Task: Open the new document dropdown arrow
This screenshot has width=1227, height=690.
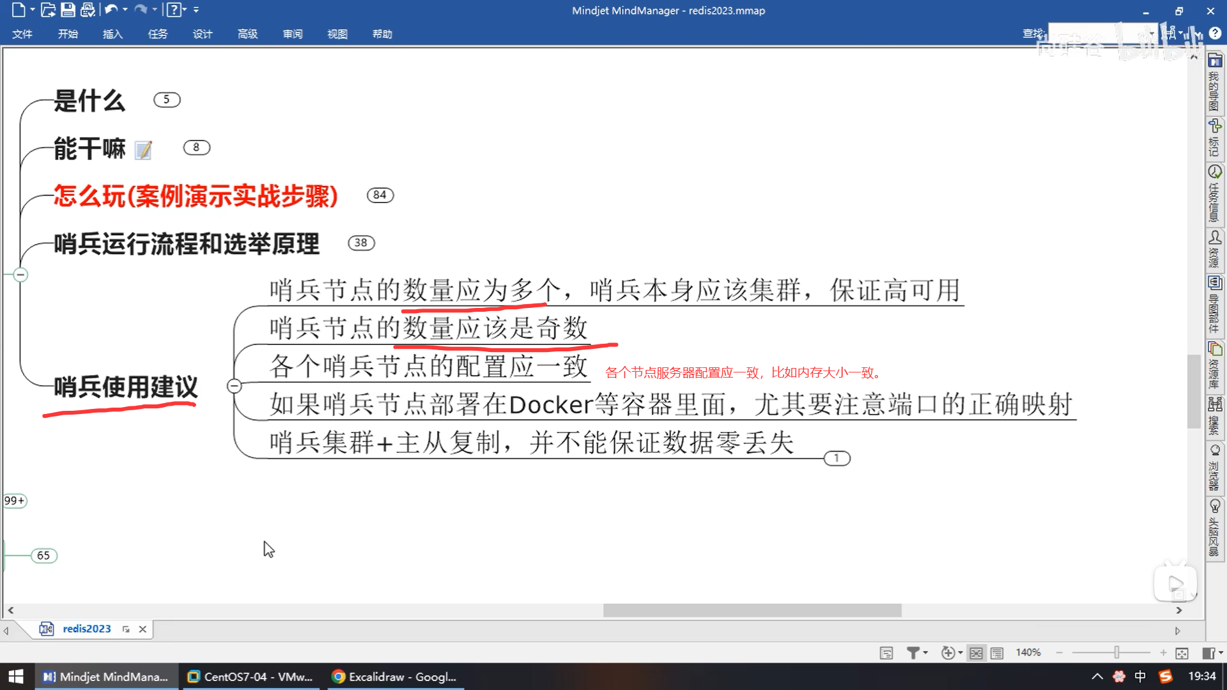Action: click(32, 10)
